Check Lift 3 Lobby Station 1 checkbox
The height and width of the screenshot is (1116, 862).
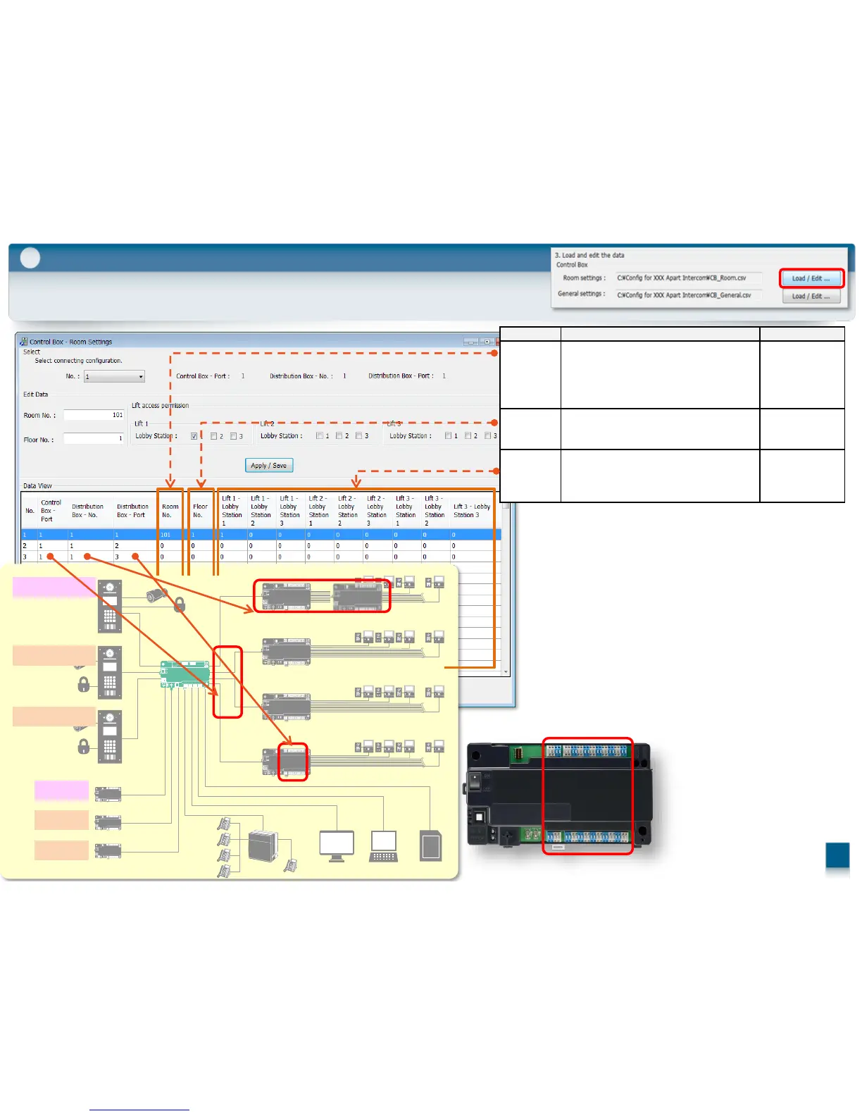coord(449,436)
